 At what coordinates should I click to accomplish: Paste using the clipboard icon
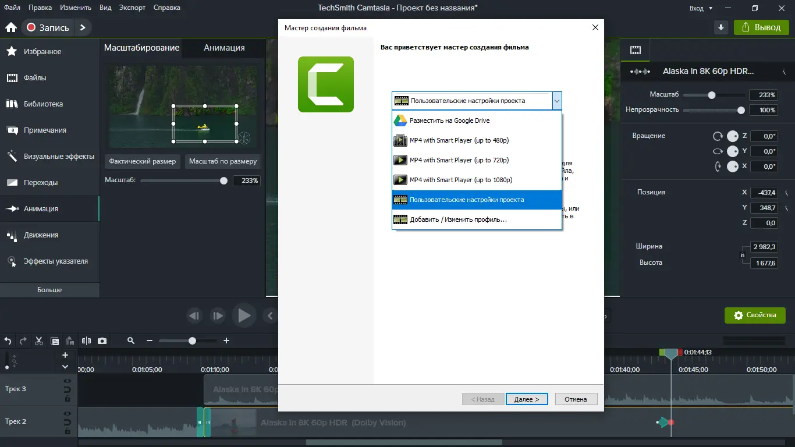[70, 341]
